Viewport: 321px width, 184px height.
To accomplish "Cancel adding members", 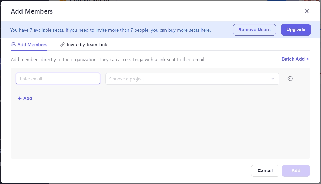I will (x=265, y=171).
